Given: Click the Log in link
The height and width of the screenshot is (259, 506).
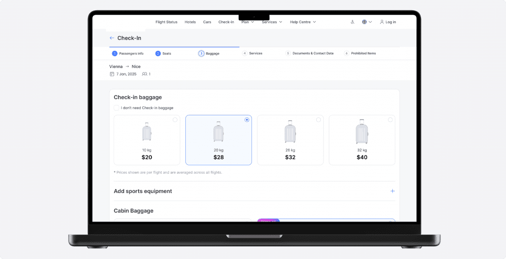Looking at the screenshot, I should (390, 22).
